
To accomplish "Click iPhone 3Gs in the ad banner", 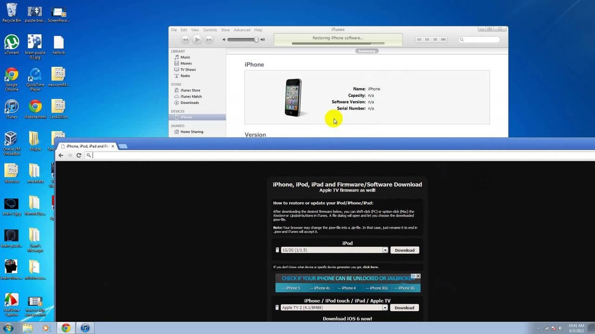I will (x=377, y=288).
